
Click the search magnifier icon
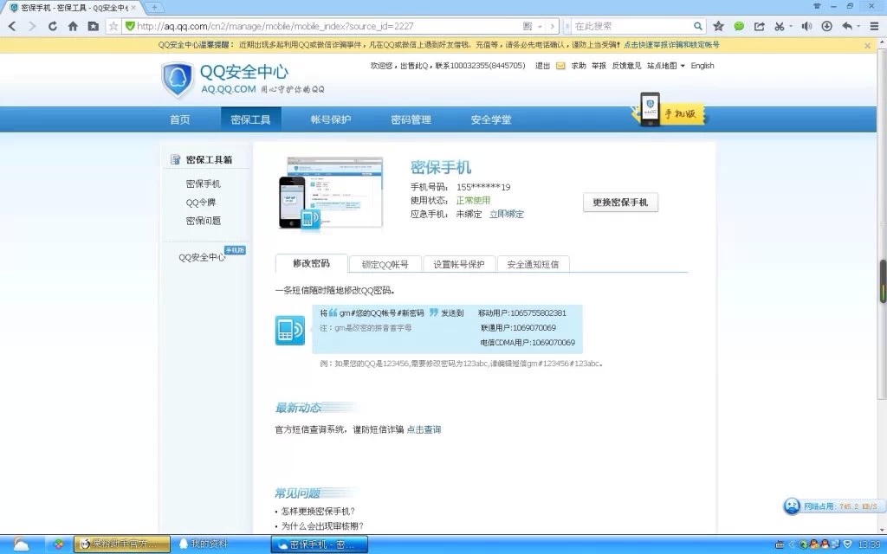pyautogui.click(x=698, y=26)
